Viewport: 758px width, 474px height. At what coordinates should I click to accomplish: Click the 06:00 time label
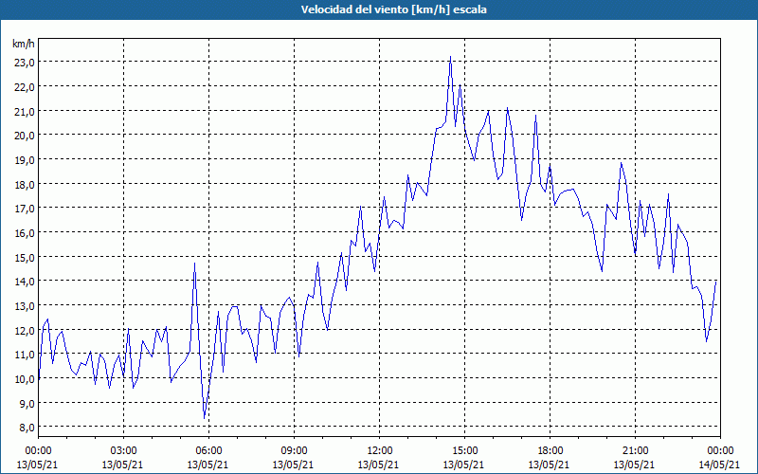pos(208,451)
